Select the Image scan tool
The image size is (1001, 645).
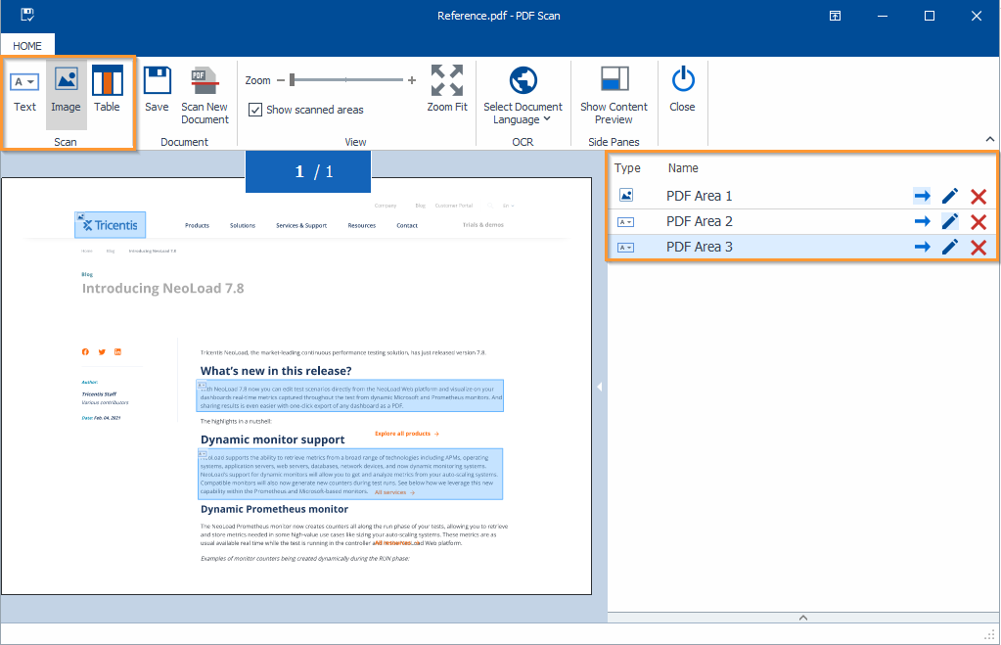pyautogui.click(x=67, y=93)
